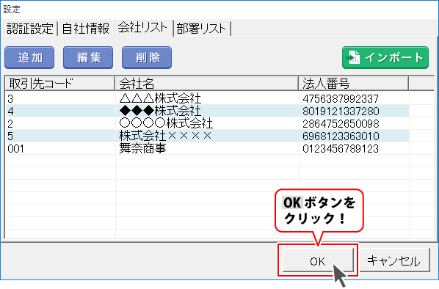The height and width of the screenshot is (289, 439).
Task: Go to the 部署リスト tab
Action: point(202,29)
